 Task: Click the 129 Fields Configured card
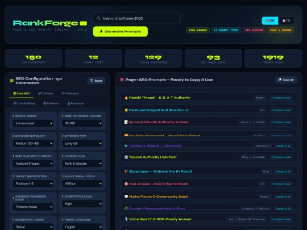[x=153, y=58]
